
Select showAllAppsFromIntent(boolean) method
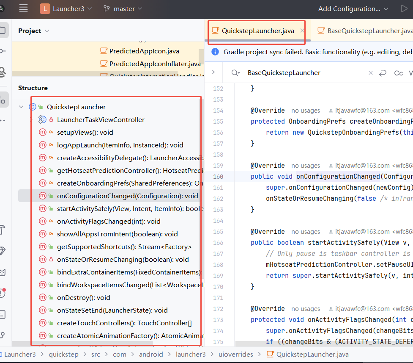(117, 234)
